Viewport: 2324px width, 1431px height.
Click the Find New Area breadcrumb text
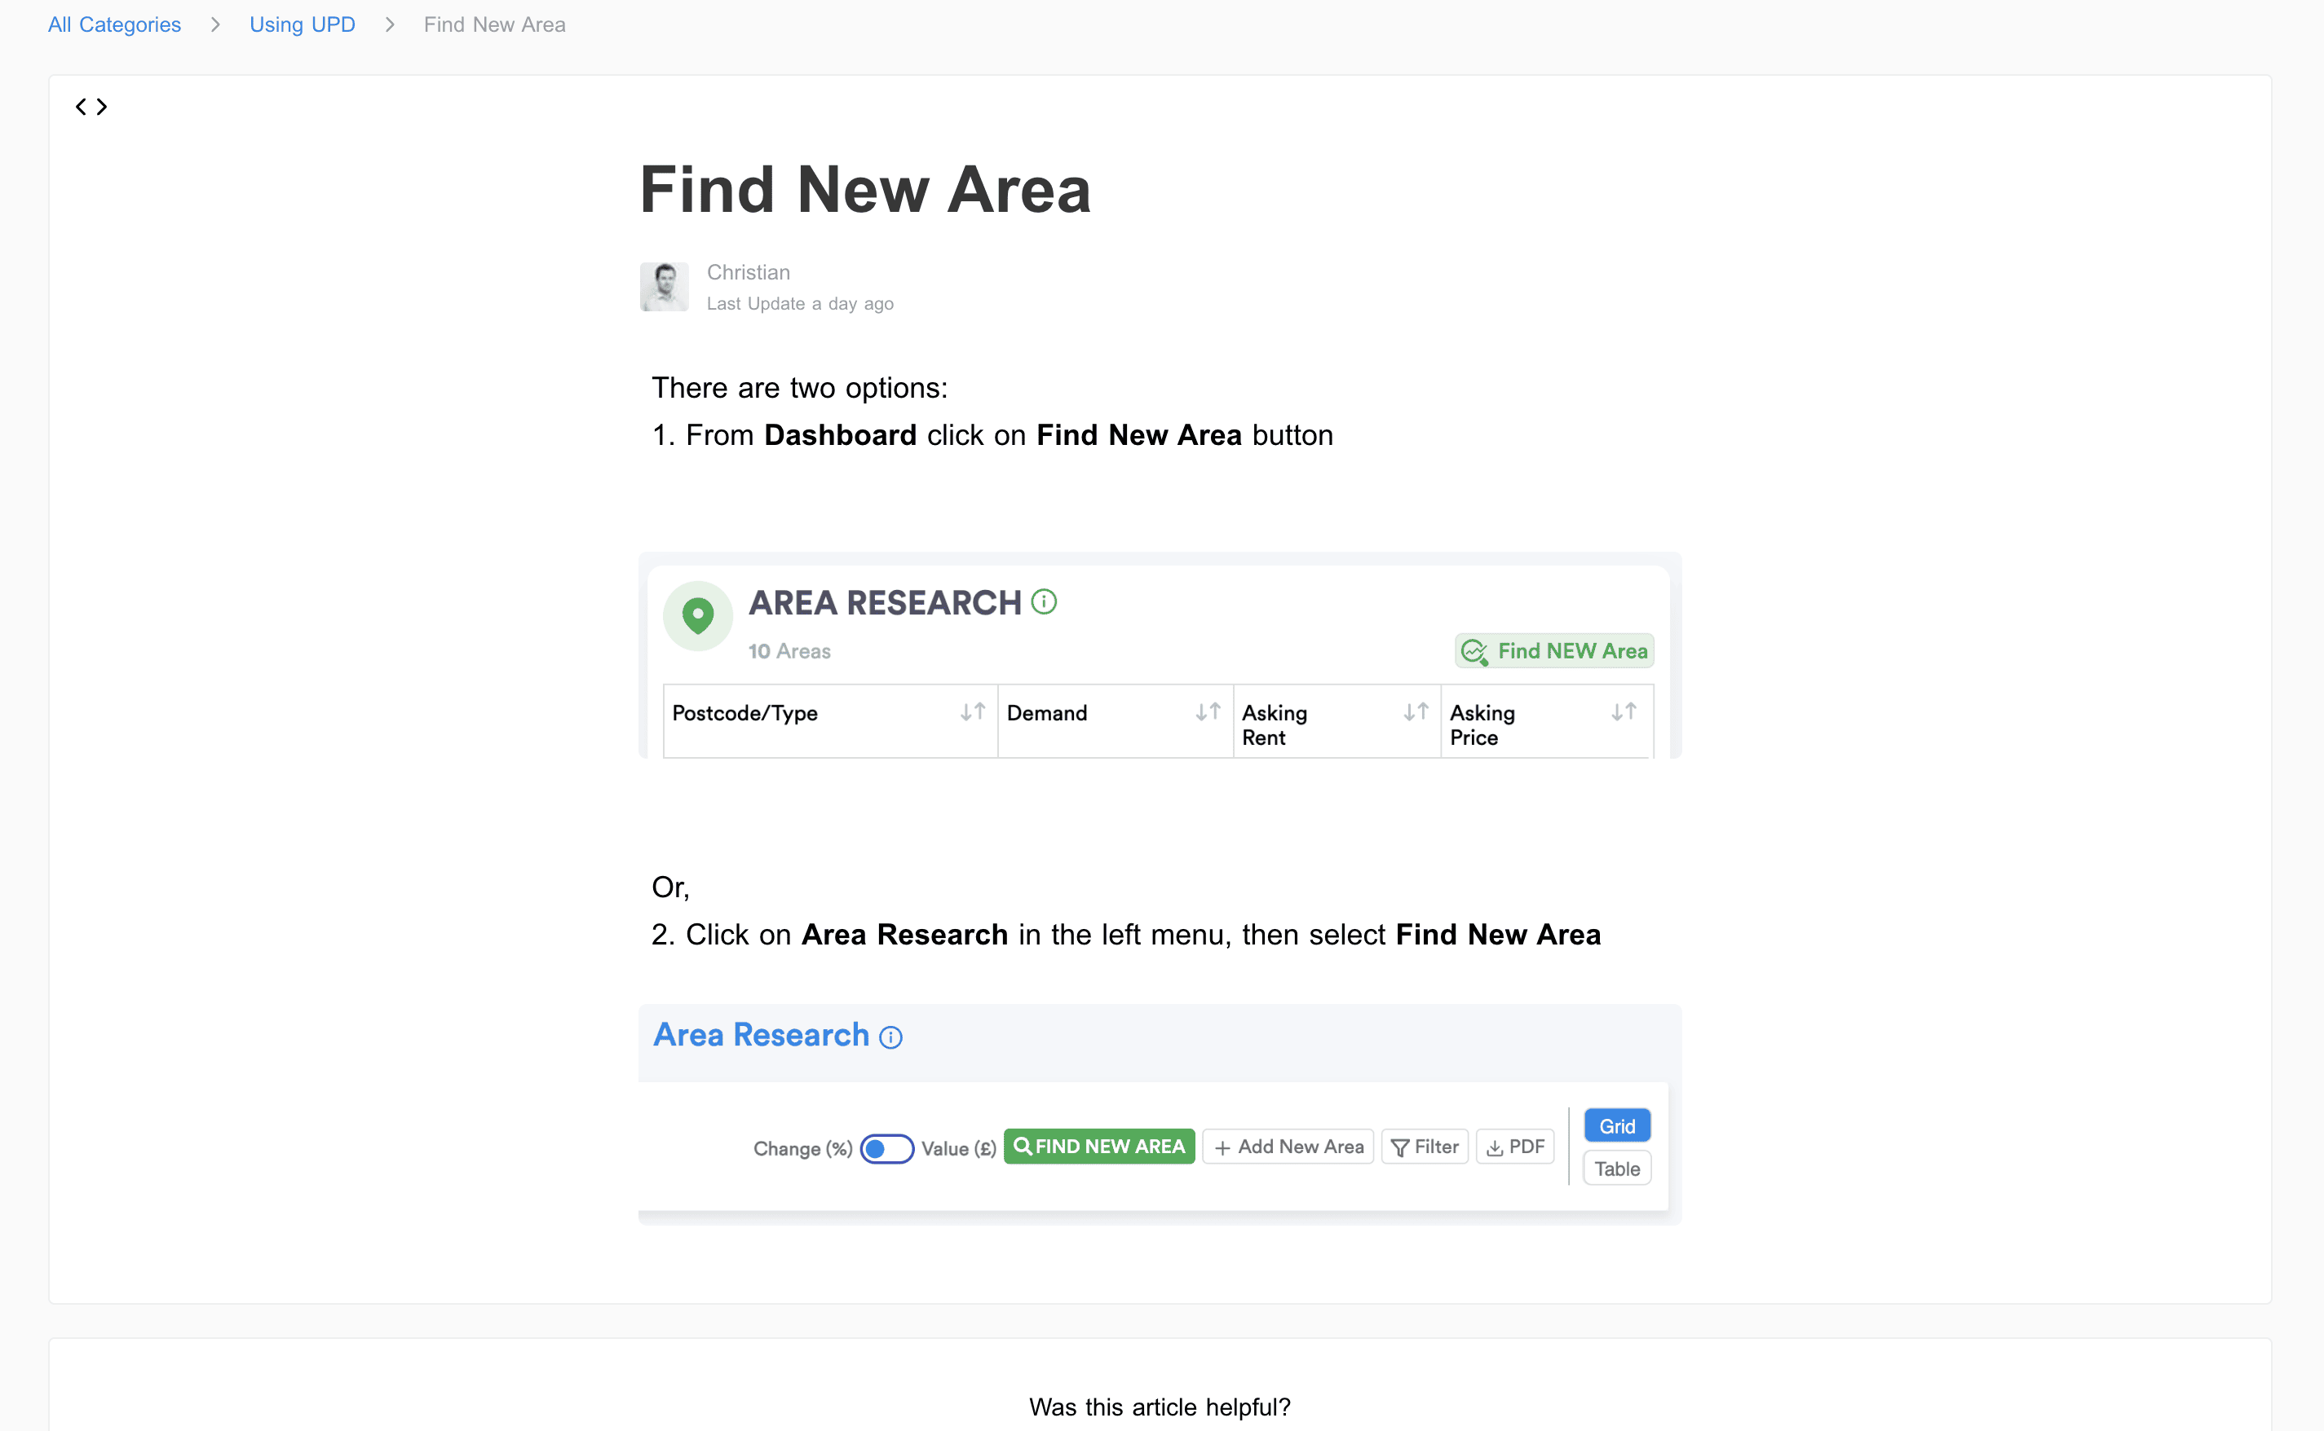click(494, 24)
